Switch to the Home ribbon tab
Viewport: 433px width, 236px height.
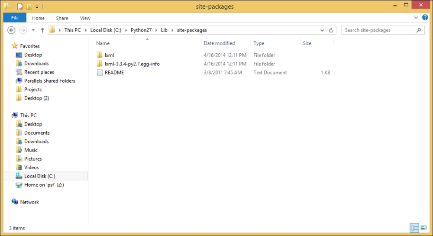pyautogui.click(x=38, y=18)
